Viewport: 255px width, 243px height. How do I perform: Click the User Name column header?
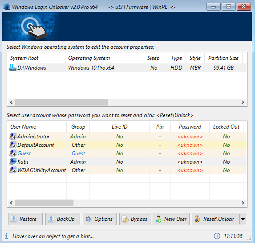coord(37,127)
